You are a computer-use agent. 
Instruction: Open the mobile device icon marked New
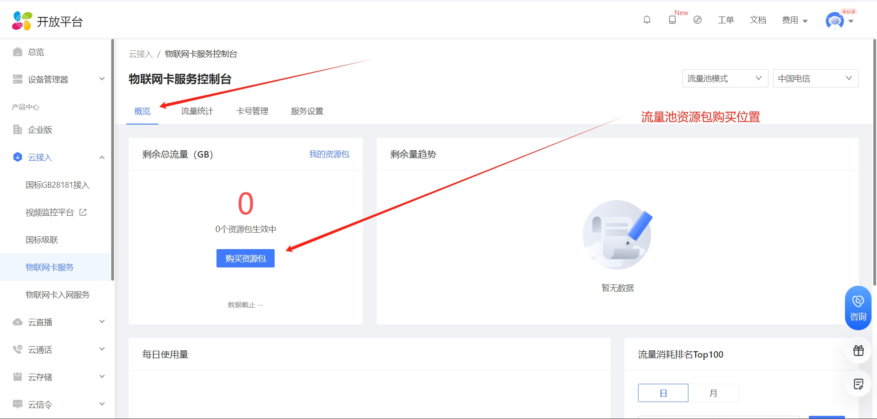point(672,20)
